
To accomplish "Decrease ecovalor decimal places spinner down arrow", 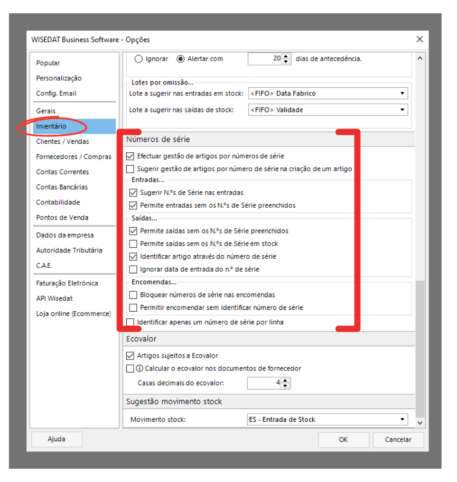I will point(285,386).
